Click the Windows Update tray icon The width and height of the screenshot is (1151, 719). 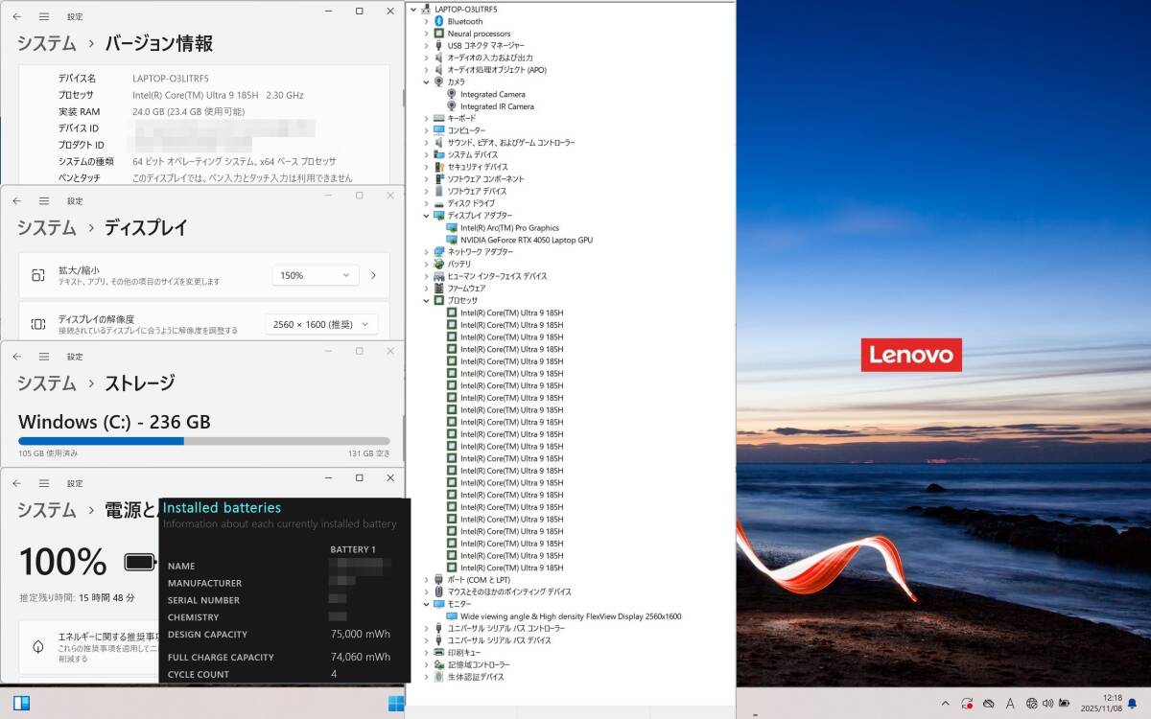tap(967, 704)
